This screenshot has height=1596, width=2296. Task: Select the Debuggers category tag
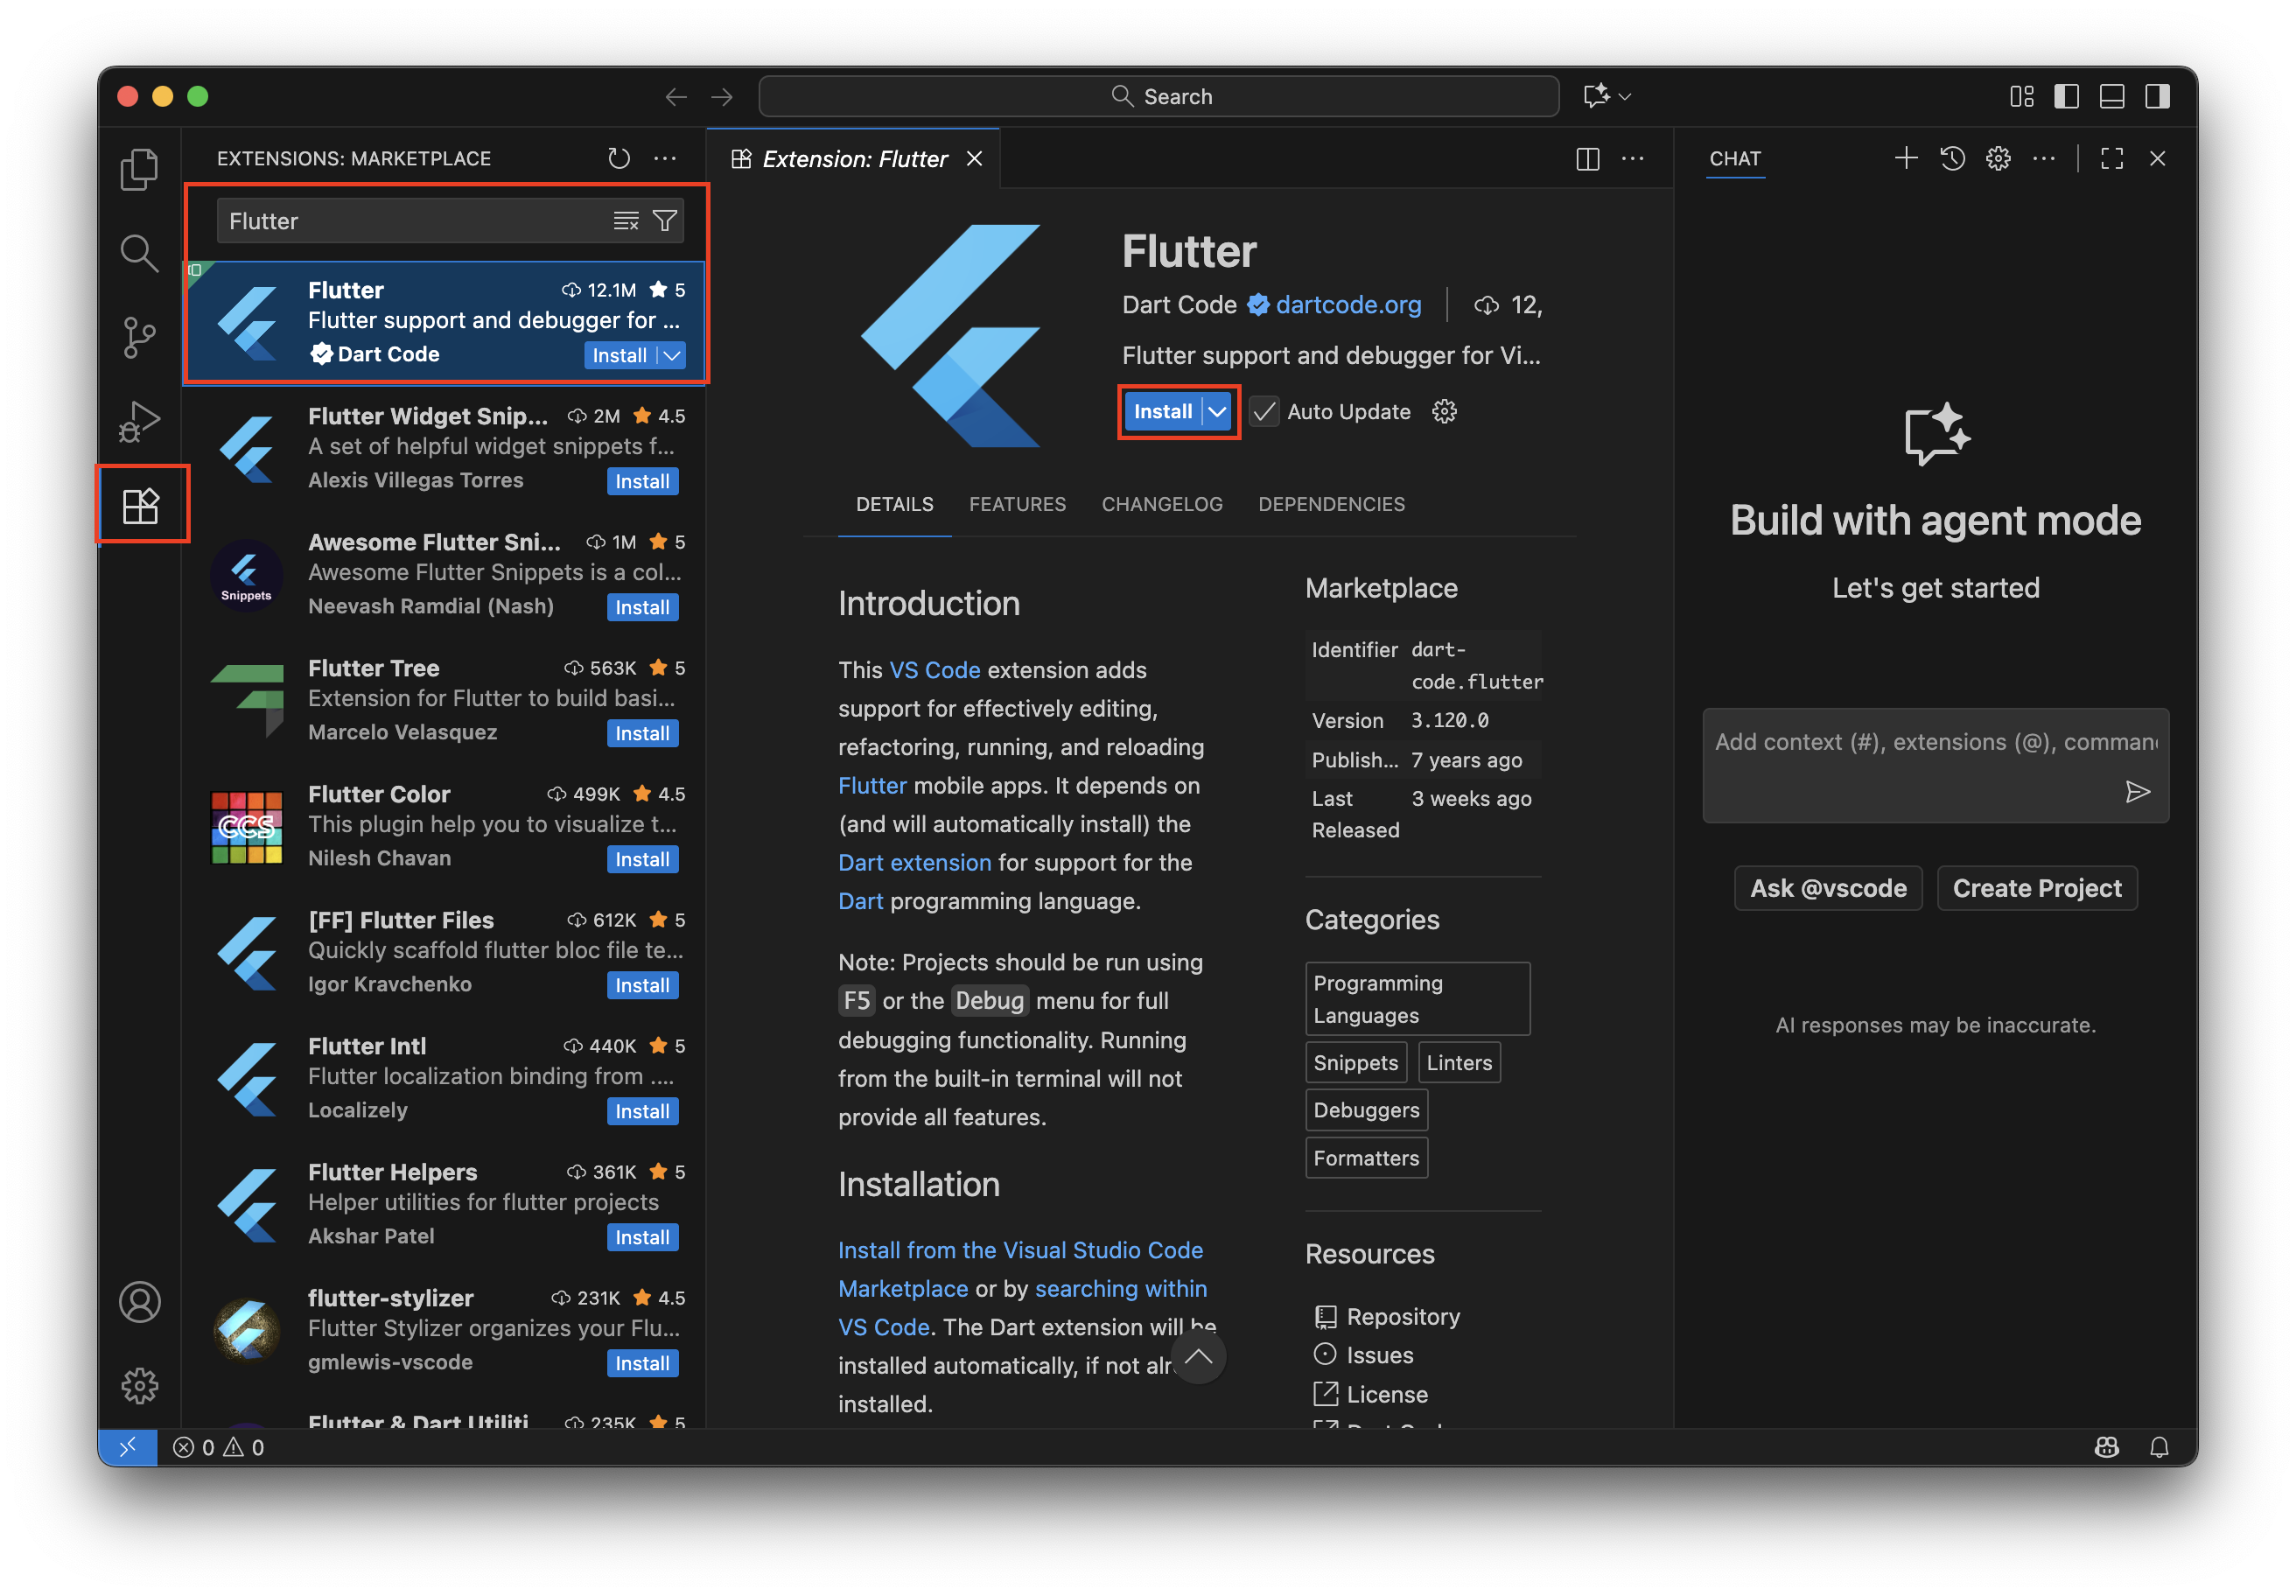(1366, 1110)
